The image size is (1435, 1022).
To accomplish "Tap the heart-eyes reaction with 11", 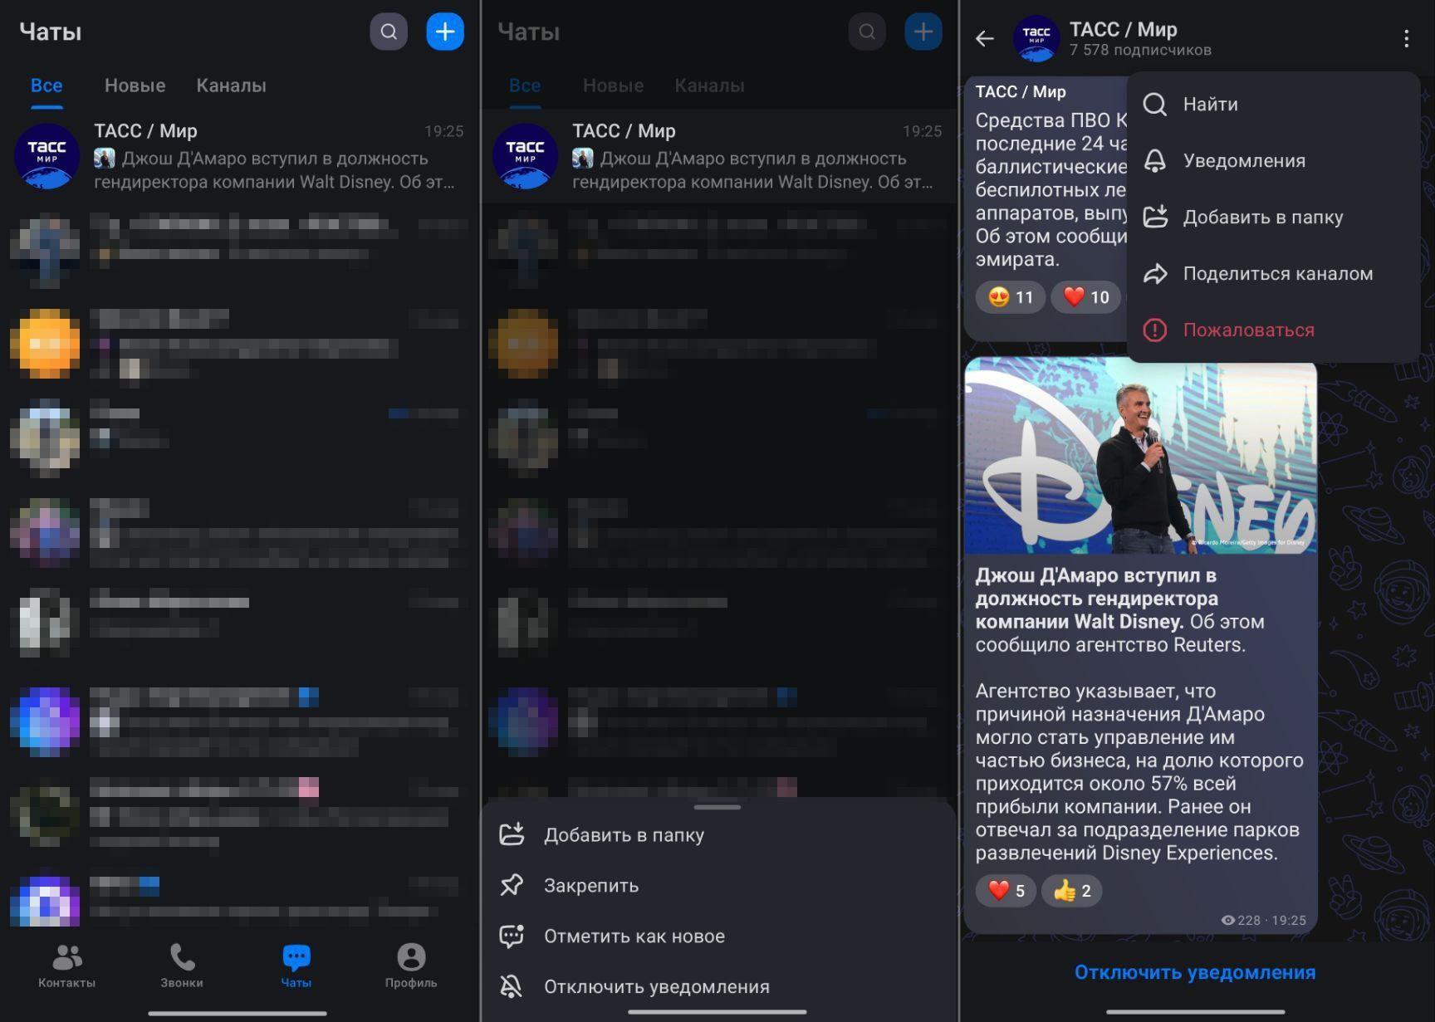I will pos(1011,297).
